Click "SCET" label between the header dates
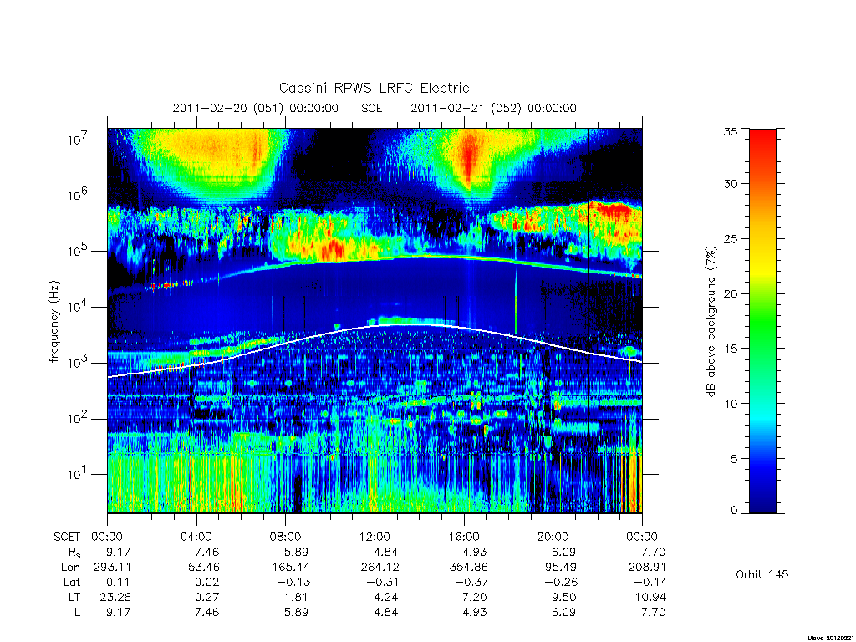The width and height of the screenshot is (856, 642). click(x=374, y=108)
